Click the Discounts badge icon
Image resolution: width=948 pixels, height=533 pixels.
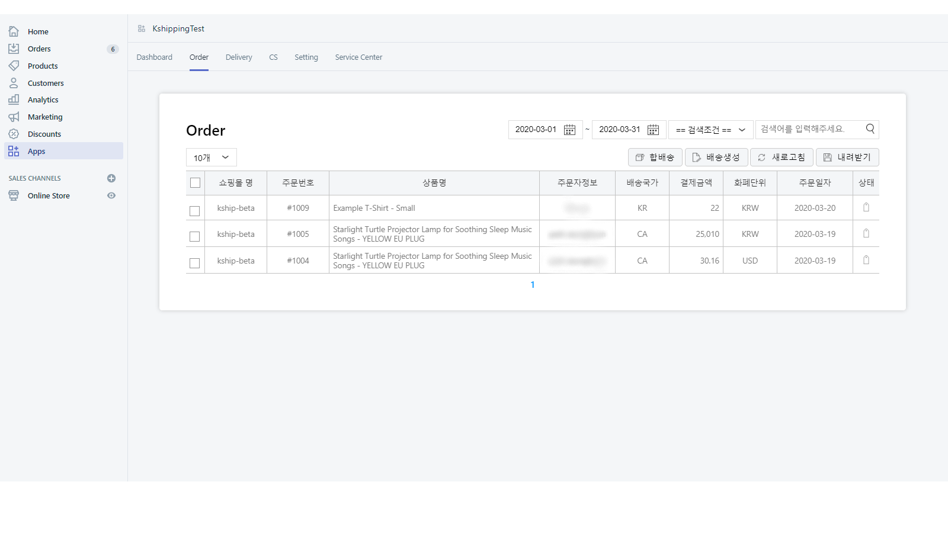(14, 134)
